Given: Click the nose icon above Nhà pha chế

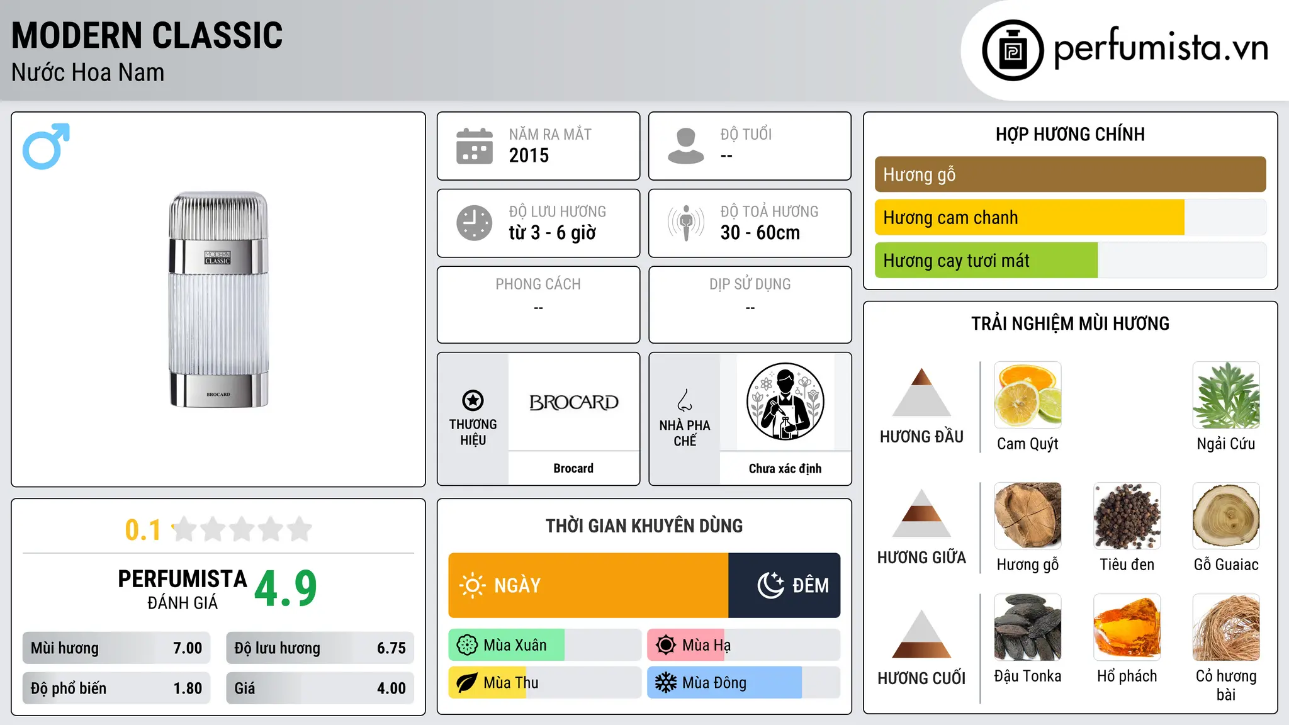Looking at the screenshot, I should [x=685, y=400].
